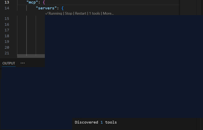This screenshot has height=130, width=203.
Task: Click the 'Discovered 1 tools' log line
Action: (95, 122)
